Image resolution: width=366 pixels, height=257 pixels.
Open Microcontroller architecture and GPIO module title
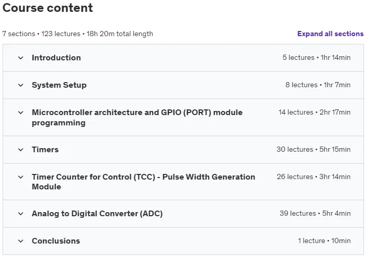coord(137,118)
